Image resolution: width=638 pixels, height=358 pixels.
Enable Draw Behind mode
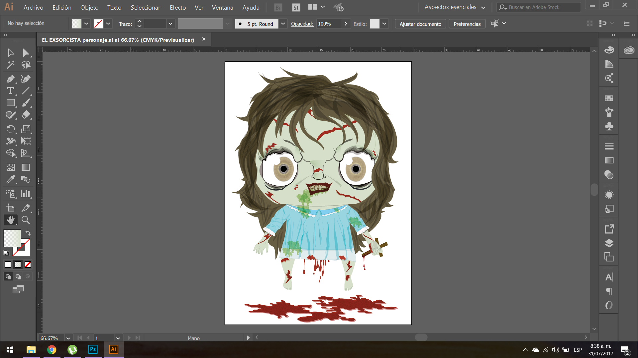coord(18,276)
